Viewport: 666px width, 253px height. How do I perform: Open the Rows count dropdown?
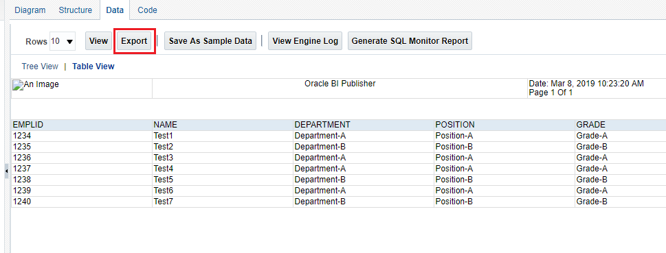coord(63,41)
